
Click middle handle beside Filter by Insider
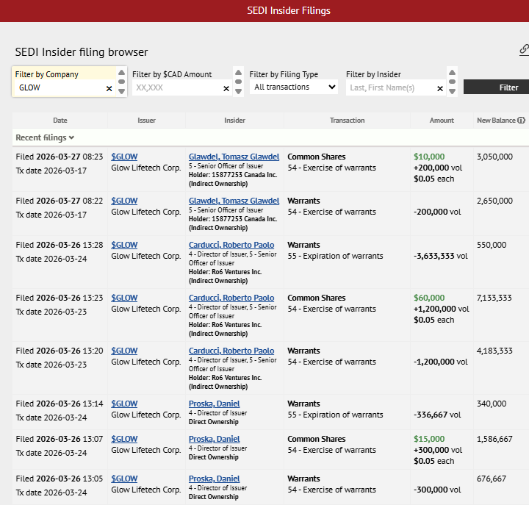pyautogui.click(x=453, y=82)
